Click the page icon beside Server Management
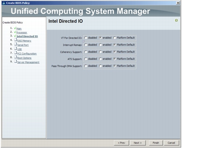The height and width of the screenshot is (149, 204). point(15,61)
